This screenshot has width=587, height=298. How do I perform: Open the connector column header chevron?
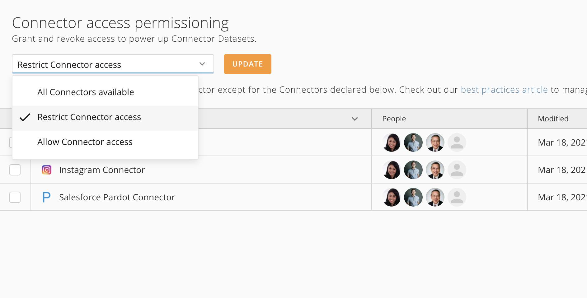[355, 119]
